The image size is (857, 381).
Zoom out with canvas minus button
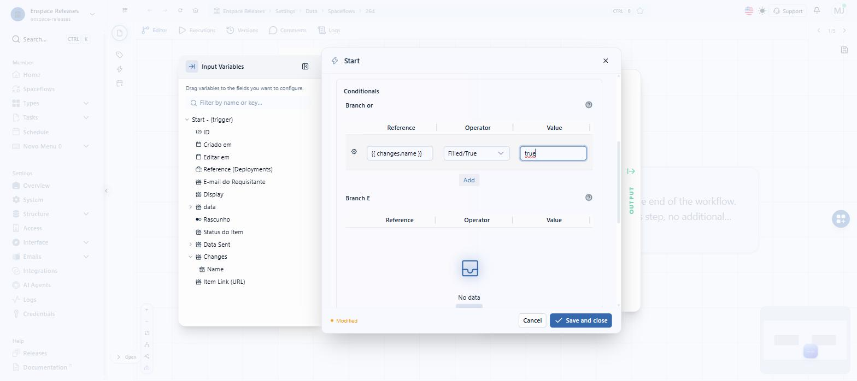coord(146,322)
